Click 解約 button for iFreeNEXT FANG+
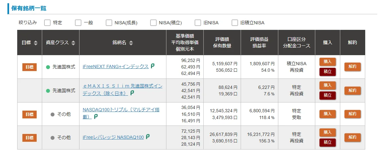Image resolution: width=385 pixels, height=157 pixels. tap(352, 66)
